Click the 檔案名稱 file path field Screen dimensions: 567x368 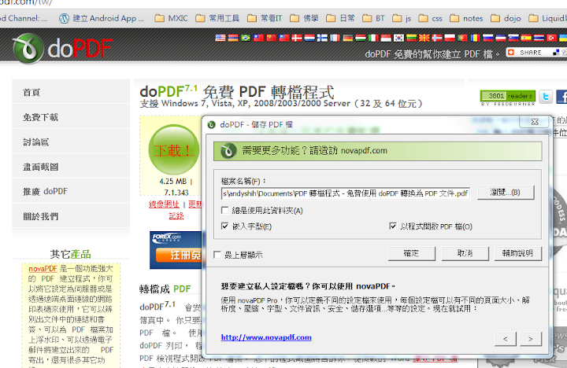coord(346,193)
